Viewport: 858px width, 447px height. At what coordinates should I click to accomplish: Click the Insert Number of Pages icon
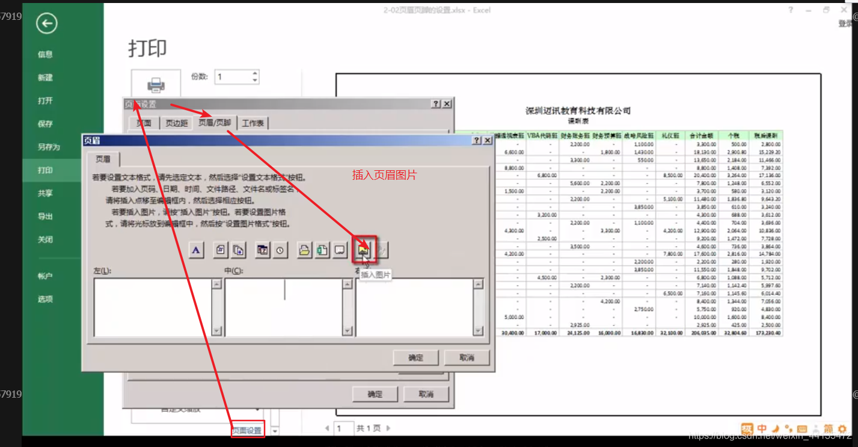pyautogui.click(x=238, y=250)
